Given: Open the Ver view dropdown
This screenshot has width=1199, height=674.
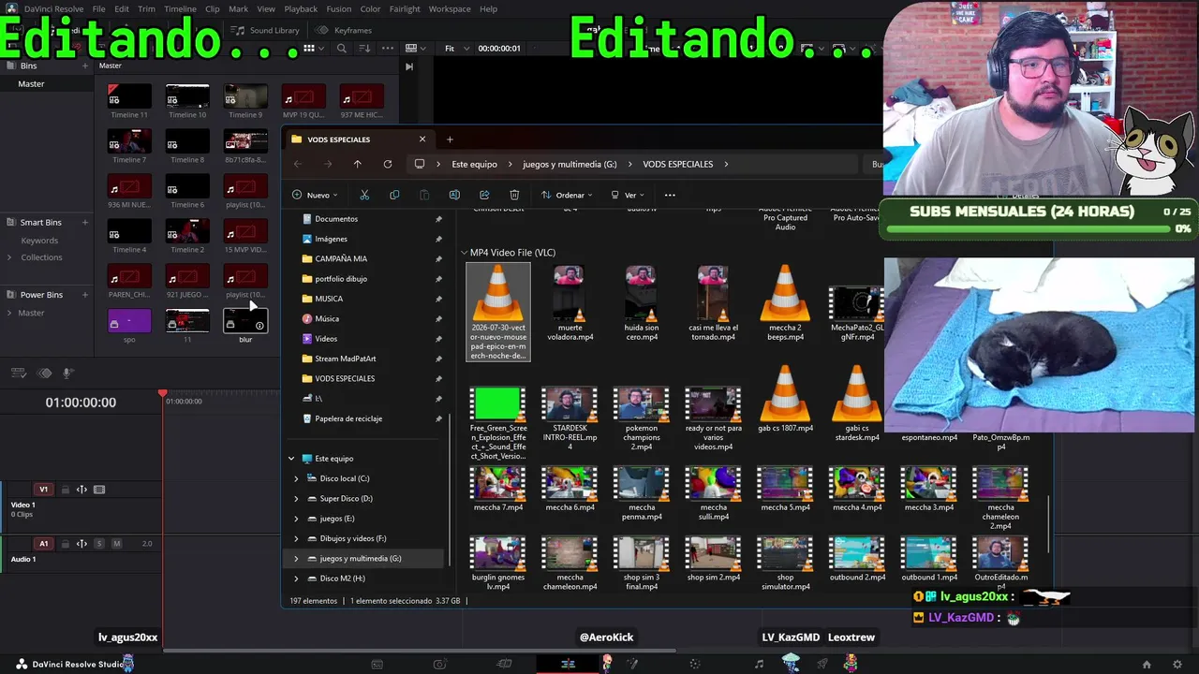Looking at the screenshot, I should (x=628, y=195).
